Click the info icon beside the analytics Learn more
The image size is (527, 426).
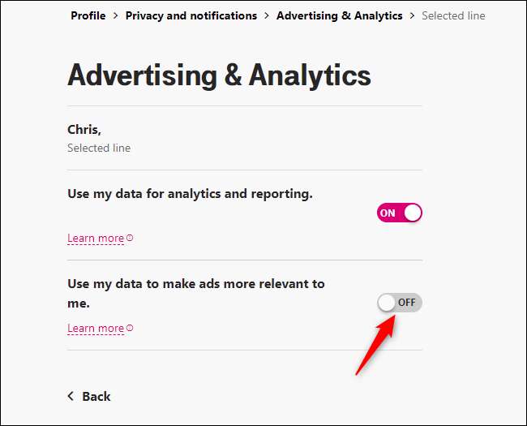click(130, 239)
